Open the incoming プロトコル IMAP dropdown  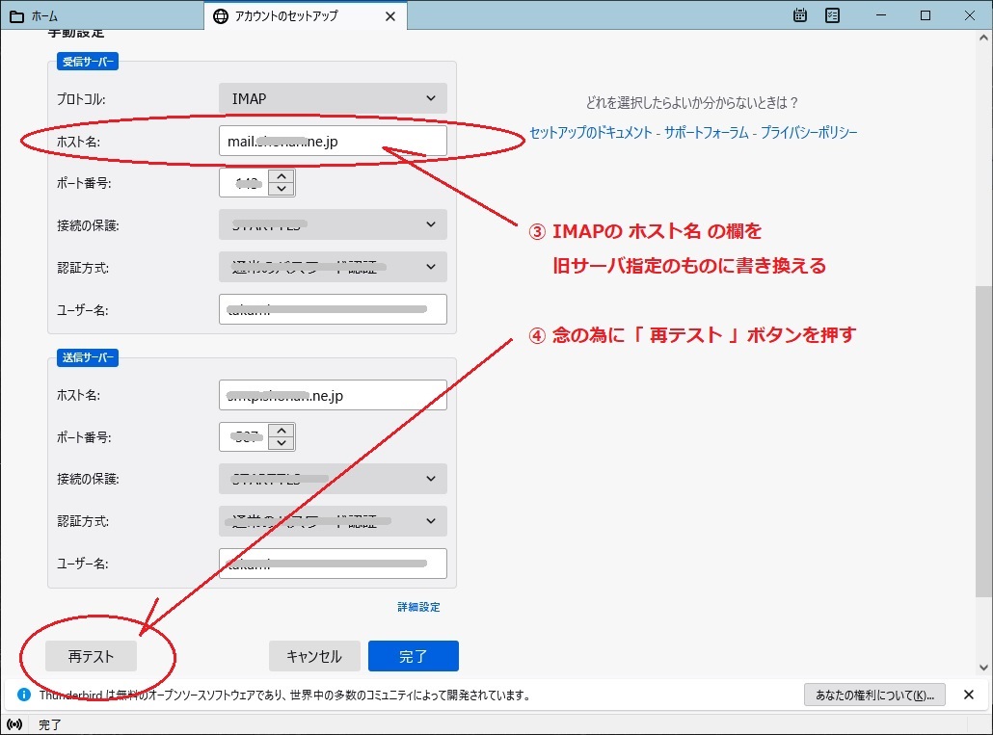pos(333,98)
